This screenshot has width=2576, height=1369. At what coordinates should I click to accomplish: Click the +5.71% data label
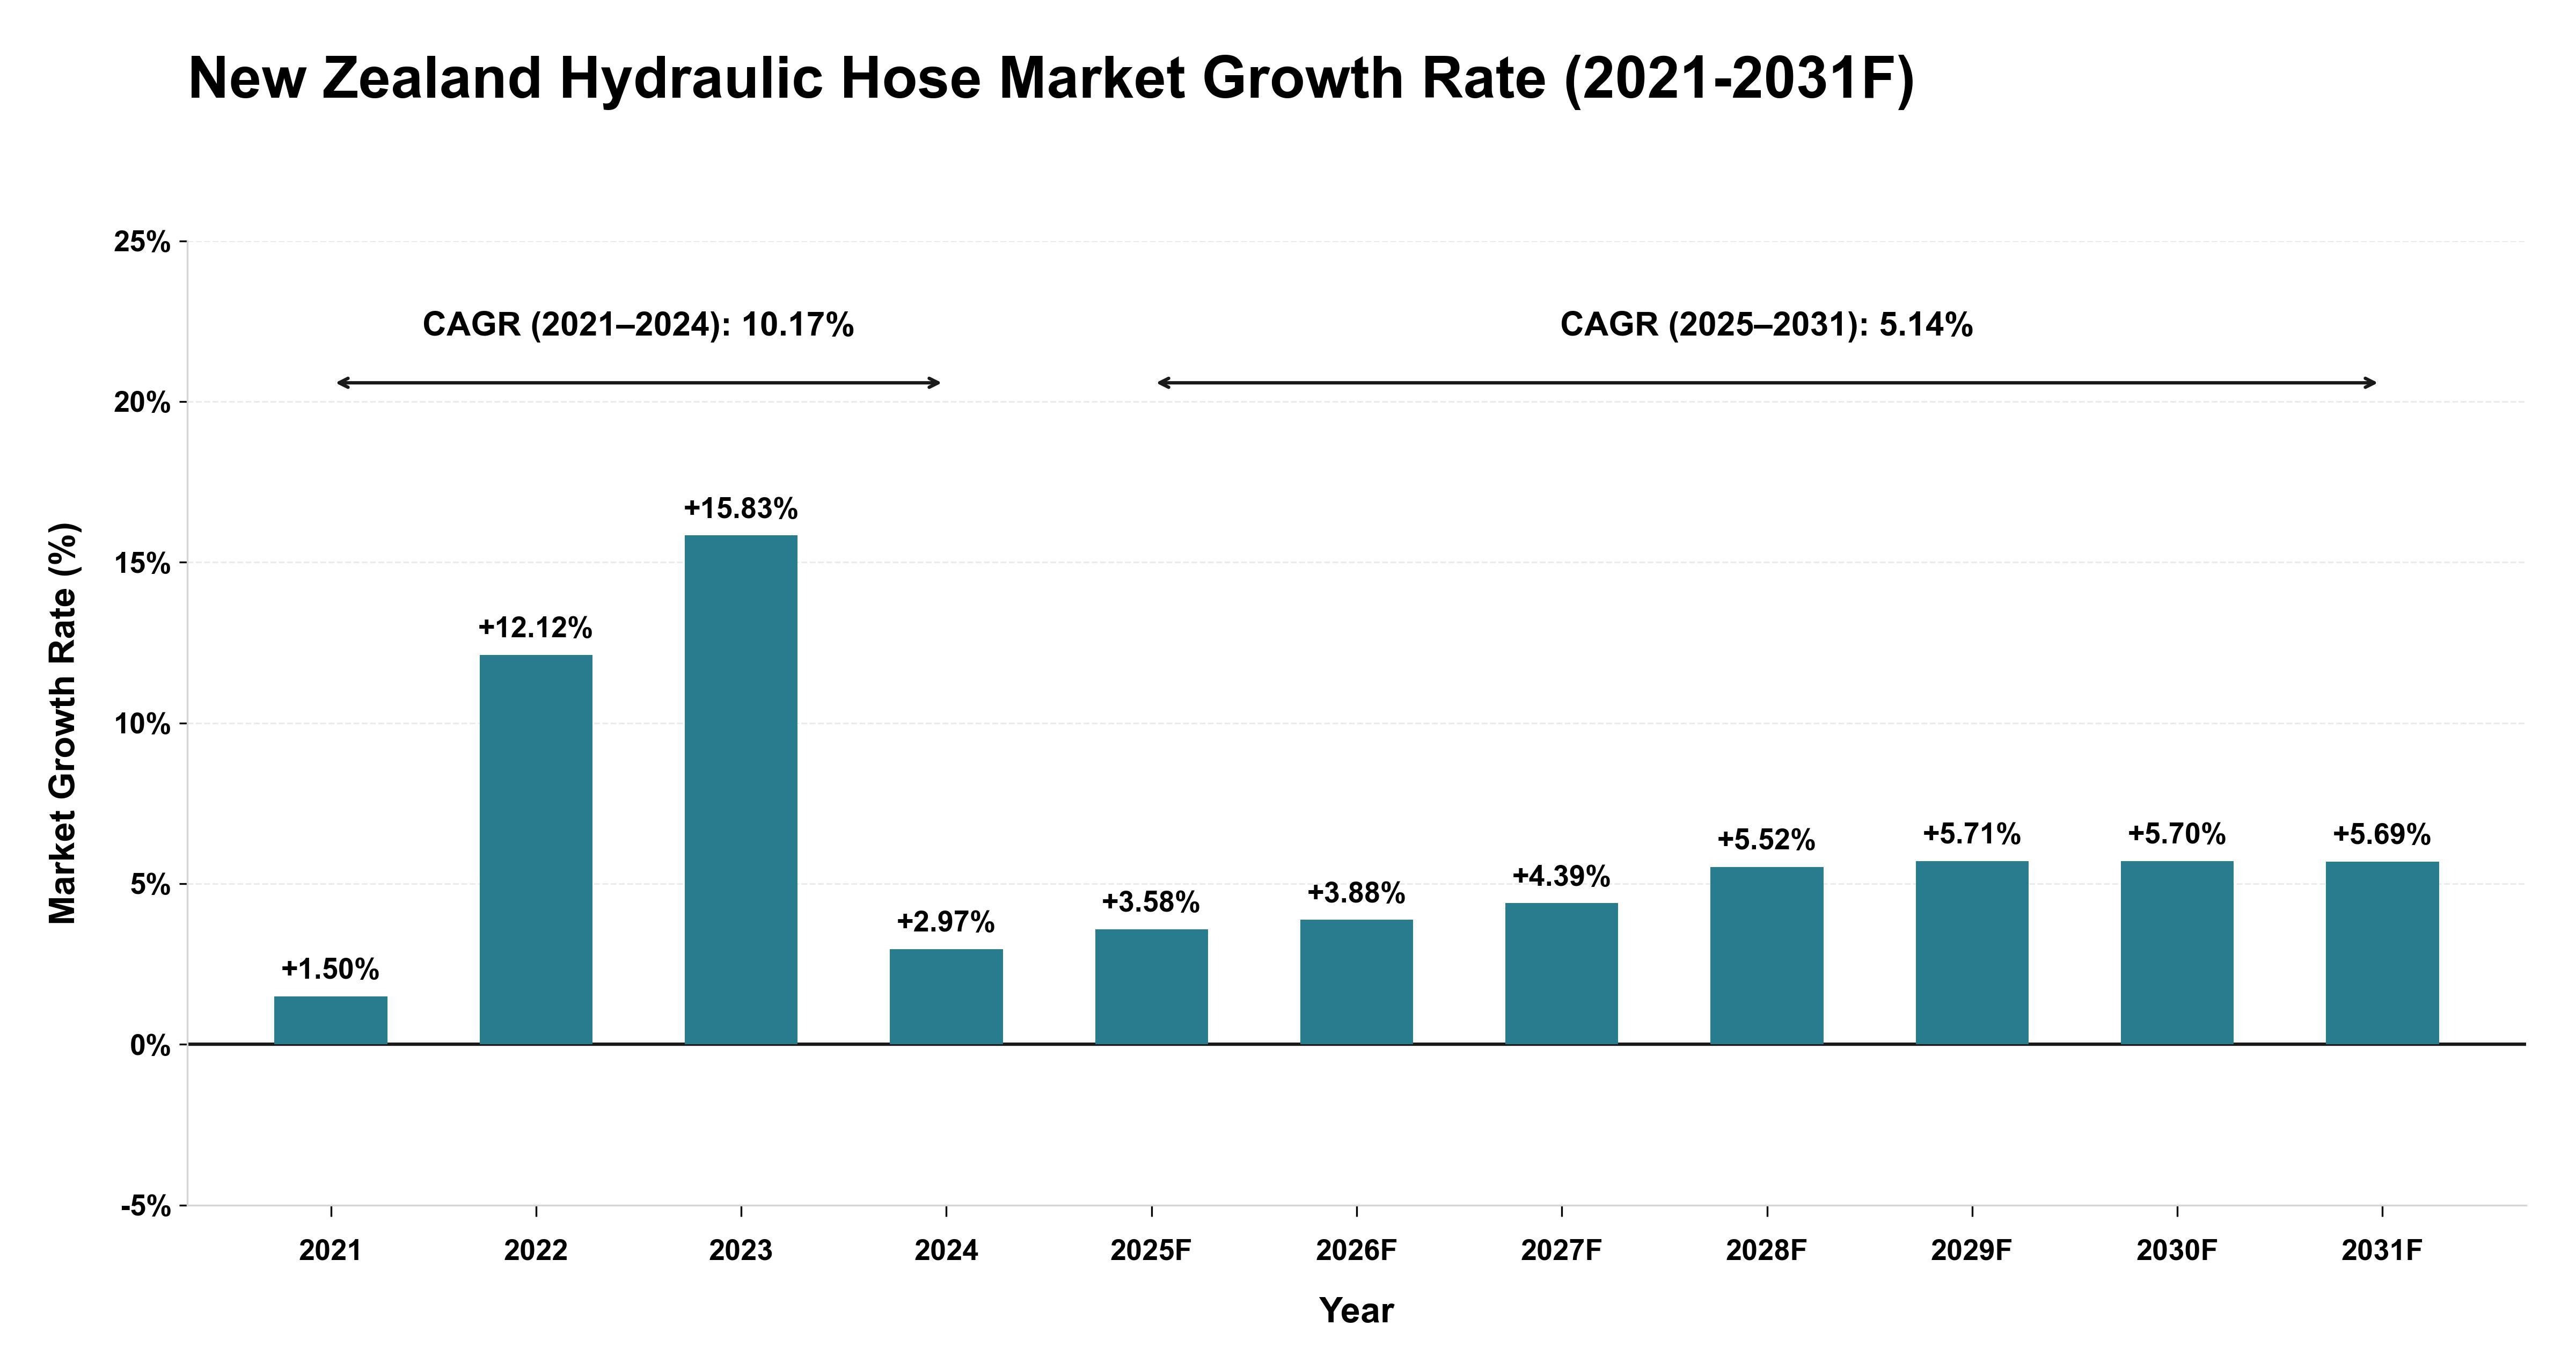point(1972,834)
